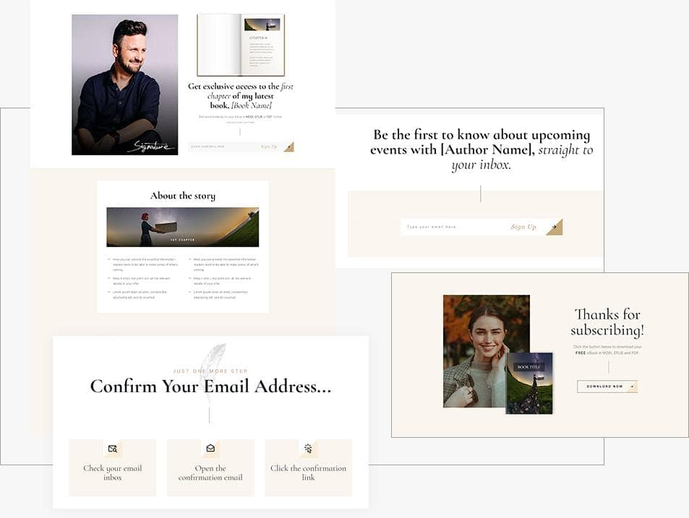The width and height of the screenshot is (689, 518).
Task: Focus the email field under book chapter offer
Action: click(223, 147)
